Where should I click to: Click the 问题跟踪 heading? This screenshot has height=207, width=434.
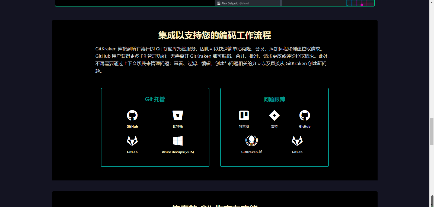(x=275, y=99)
